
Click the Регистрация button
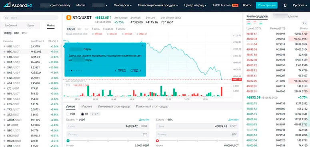pos(267,5)
